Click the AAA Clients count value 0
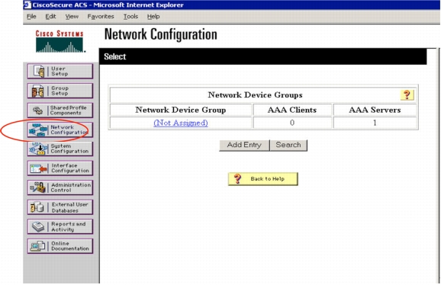 tap(292, 123)
